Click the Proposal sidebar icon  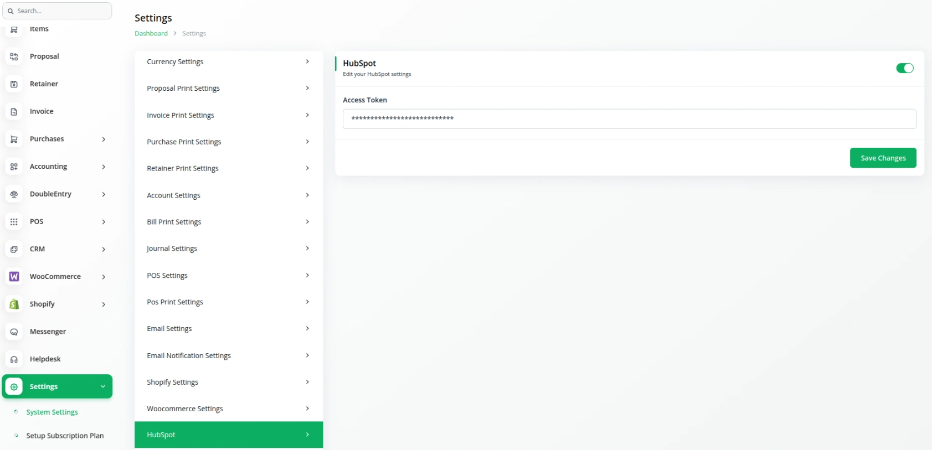[14, 56]
